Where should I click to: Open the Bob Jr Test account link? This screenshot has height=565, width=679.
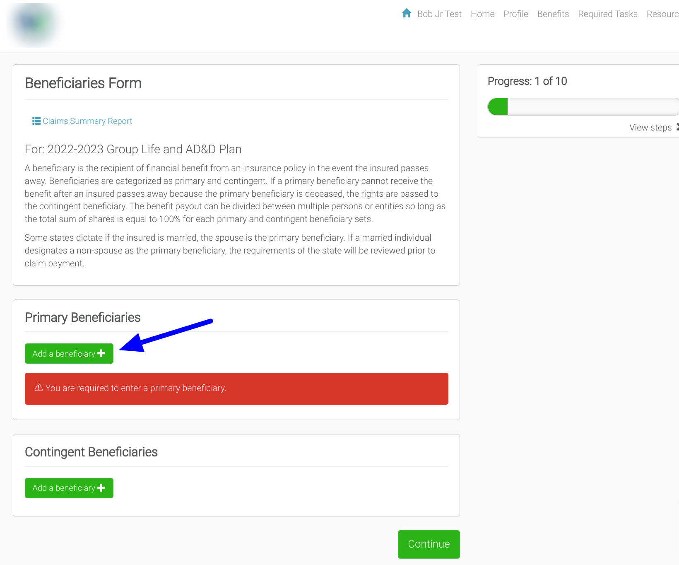439,14
